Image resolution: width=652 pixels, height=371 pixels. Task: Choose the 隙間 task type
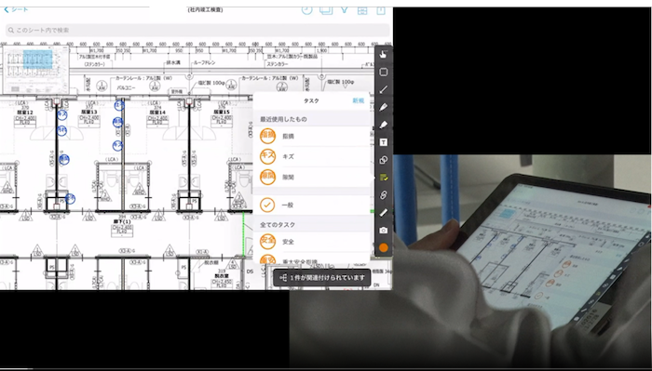[311, 177]
